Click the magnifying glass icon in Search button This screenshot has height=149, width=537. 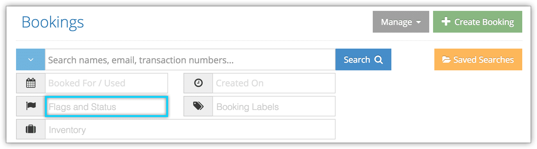379,60
